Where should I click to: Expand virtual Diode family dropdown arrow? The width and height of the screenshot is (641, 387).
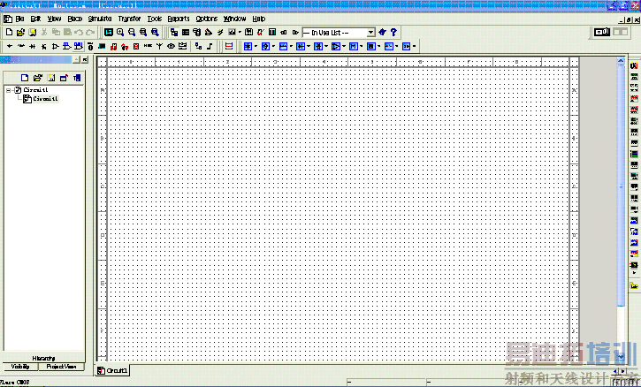coord(309,46)
